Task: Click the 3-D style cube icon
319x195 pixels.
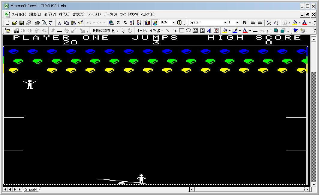Action: click(283, 31)
